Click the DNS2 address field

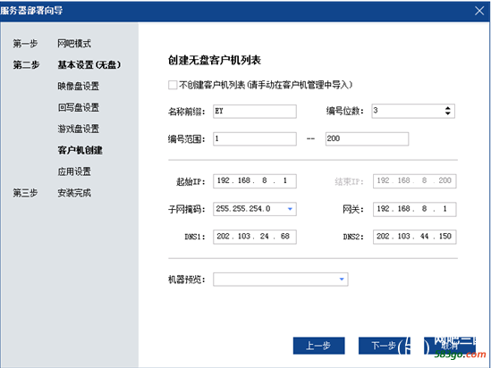point(415,237)
